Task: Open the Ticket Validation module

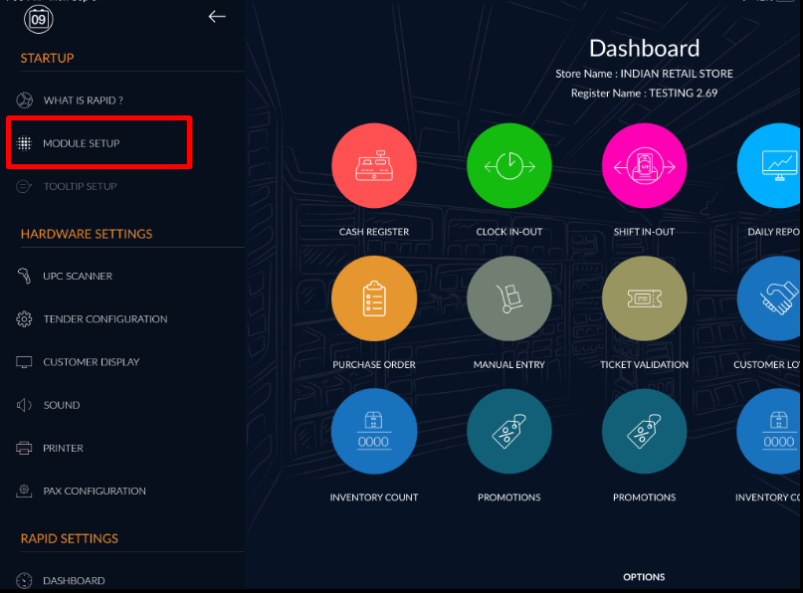Action: [644, 297]
